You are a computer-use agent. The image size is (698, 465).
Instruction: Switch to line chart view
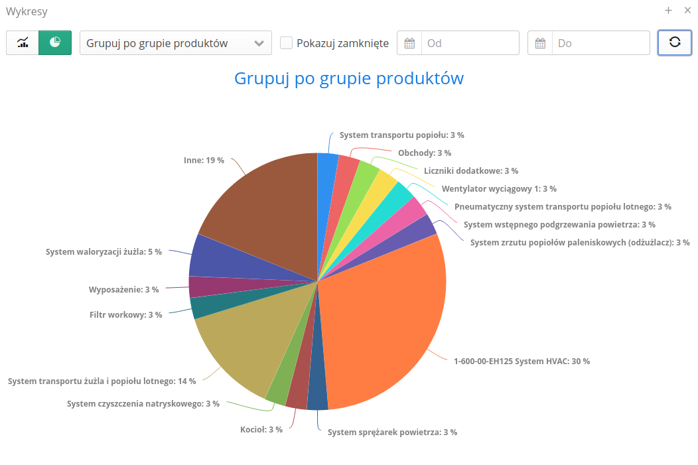(x=23, y=43)
